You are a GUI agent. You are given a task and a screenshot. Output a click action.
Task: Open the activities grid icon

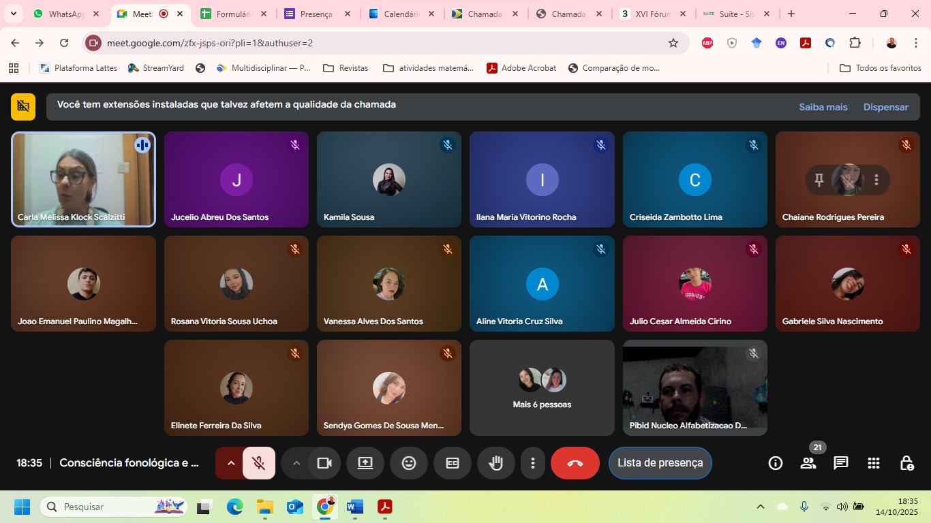click(x=874, y=463)
